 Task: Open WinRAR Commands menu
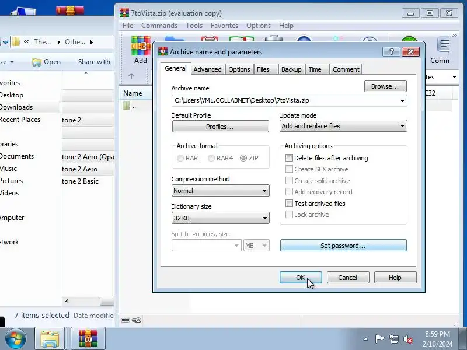point(159,26)
